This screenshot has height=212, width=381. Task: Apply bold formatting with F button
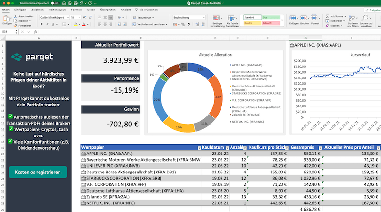tap(43, 24)
